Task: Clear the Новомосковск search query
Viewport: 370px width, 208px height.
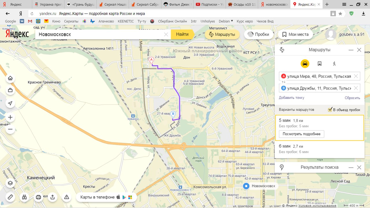Action: tap(166, 34)
